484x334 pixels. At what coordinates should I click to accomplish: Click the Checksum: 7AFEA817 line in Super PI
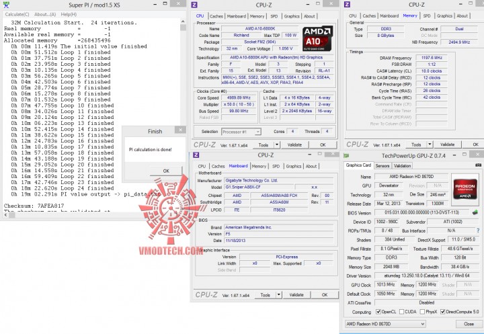(x=34, y=206)
